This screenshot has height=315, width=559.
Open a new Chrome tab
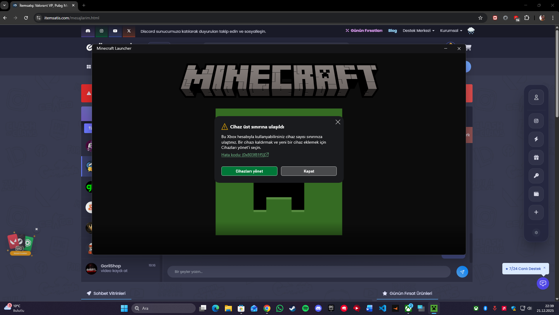tap(84, 5)
